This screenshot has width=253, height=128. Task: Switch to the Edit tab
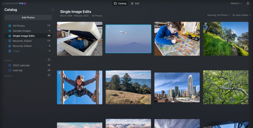coord(135,3)
